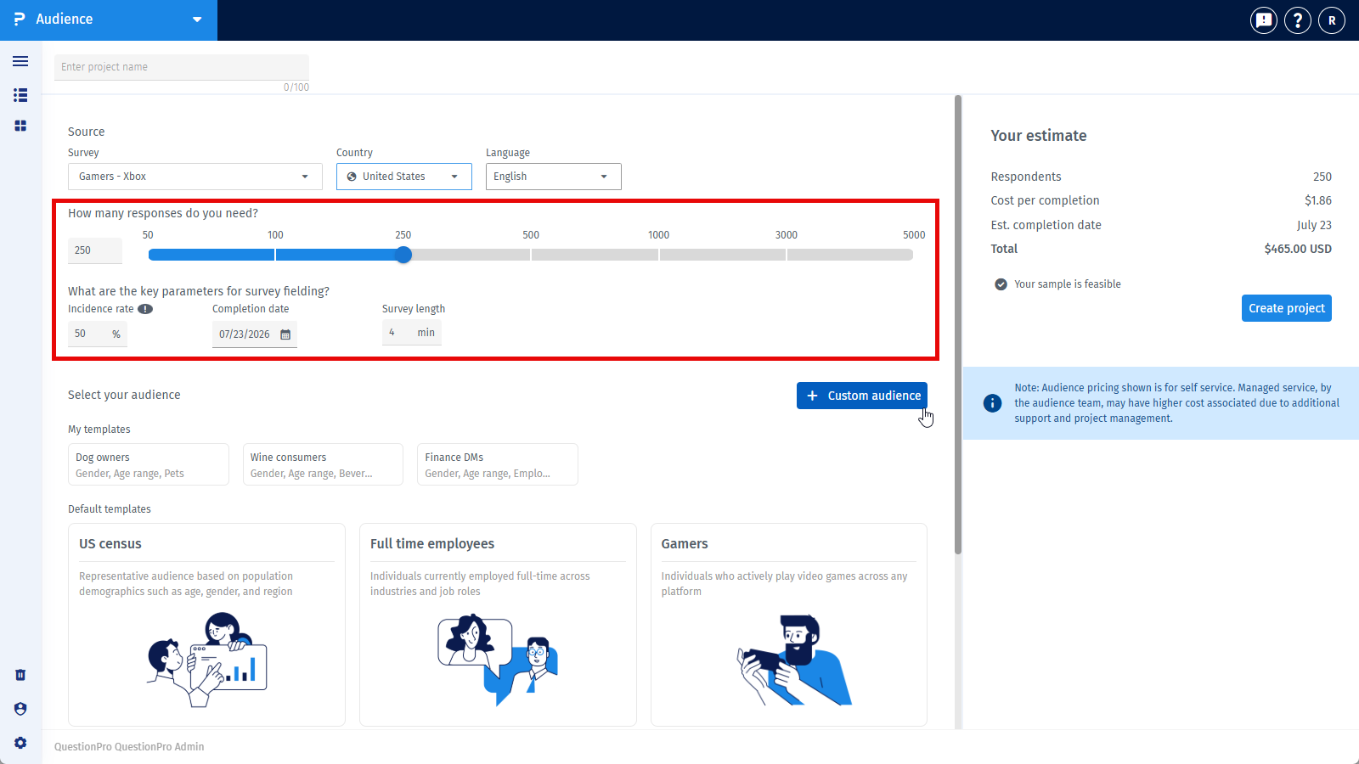Click the Custom audience button

[x=862, y=396]
